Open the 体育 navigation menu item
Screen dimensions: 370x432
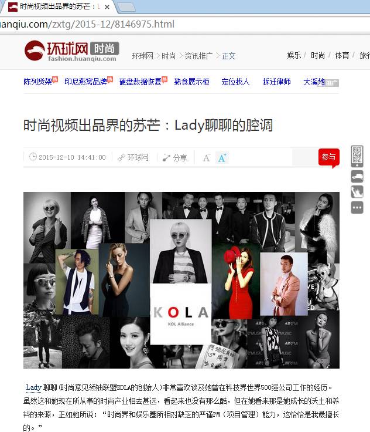(x=342, y=55)
